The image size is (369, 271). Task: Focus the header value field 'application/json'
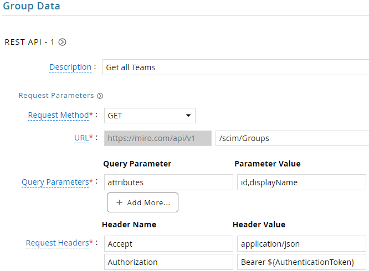(x=301, y=244)
